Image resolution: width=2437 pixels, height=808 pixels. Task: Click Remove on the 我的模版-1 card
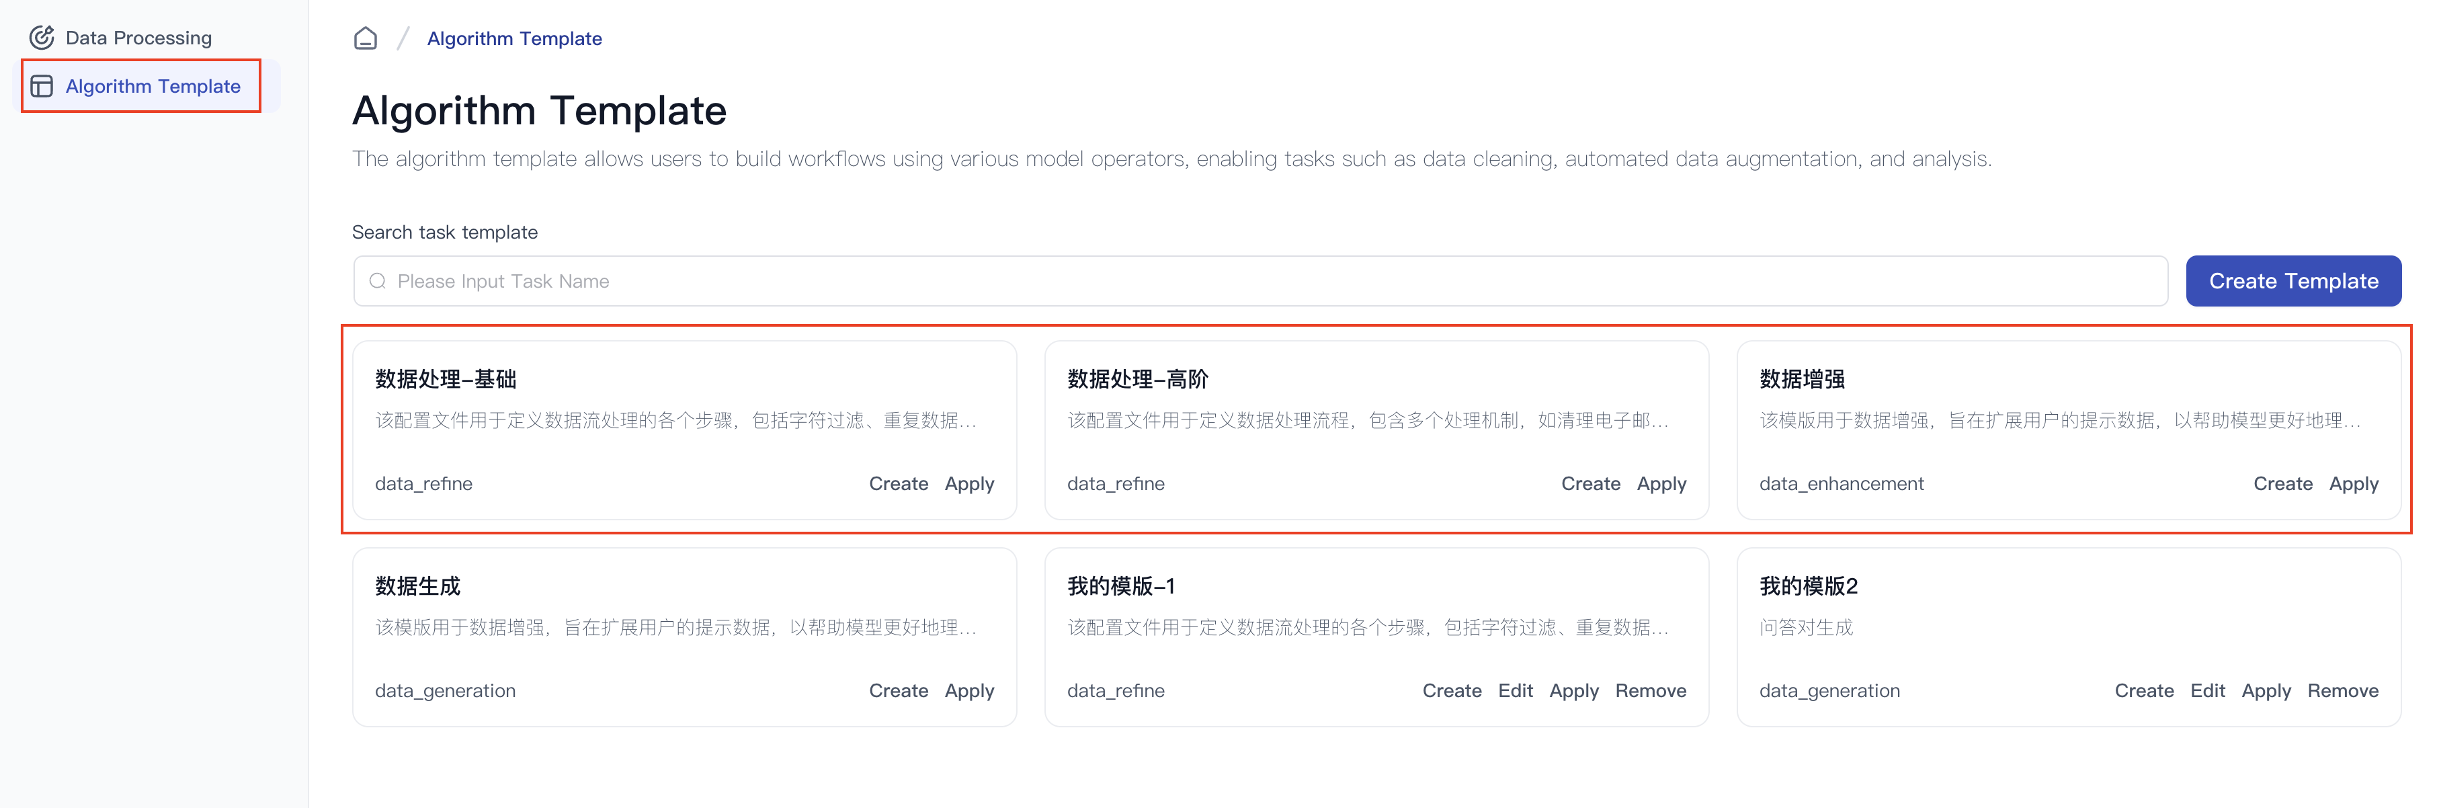1650,690
